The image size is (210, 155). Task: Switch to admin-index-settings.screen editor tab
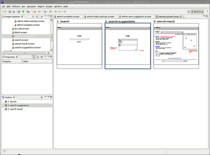pyautogui.click(x=100, y=16)
